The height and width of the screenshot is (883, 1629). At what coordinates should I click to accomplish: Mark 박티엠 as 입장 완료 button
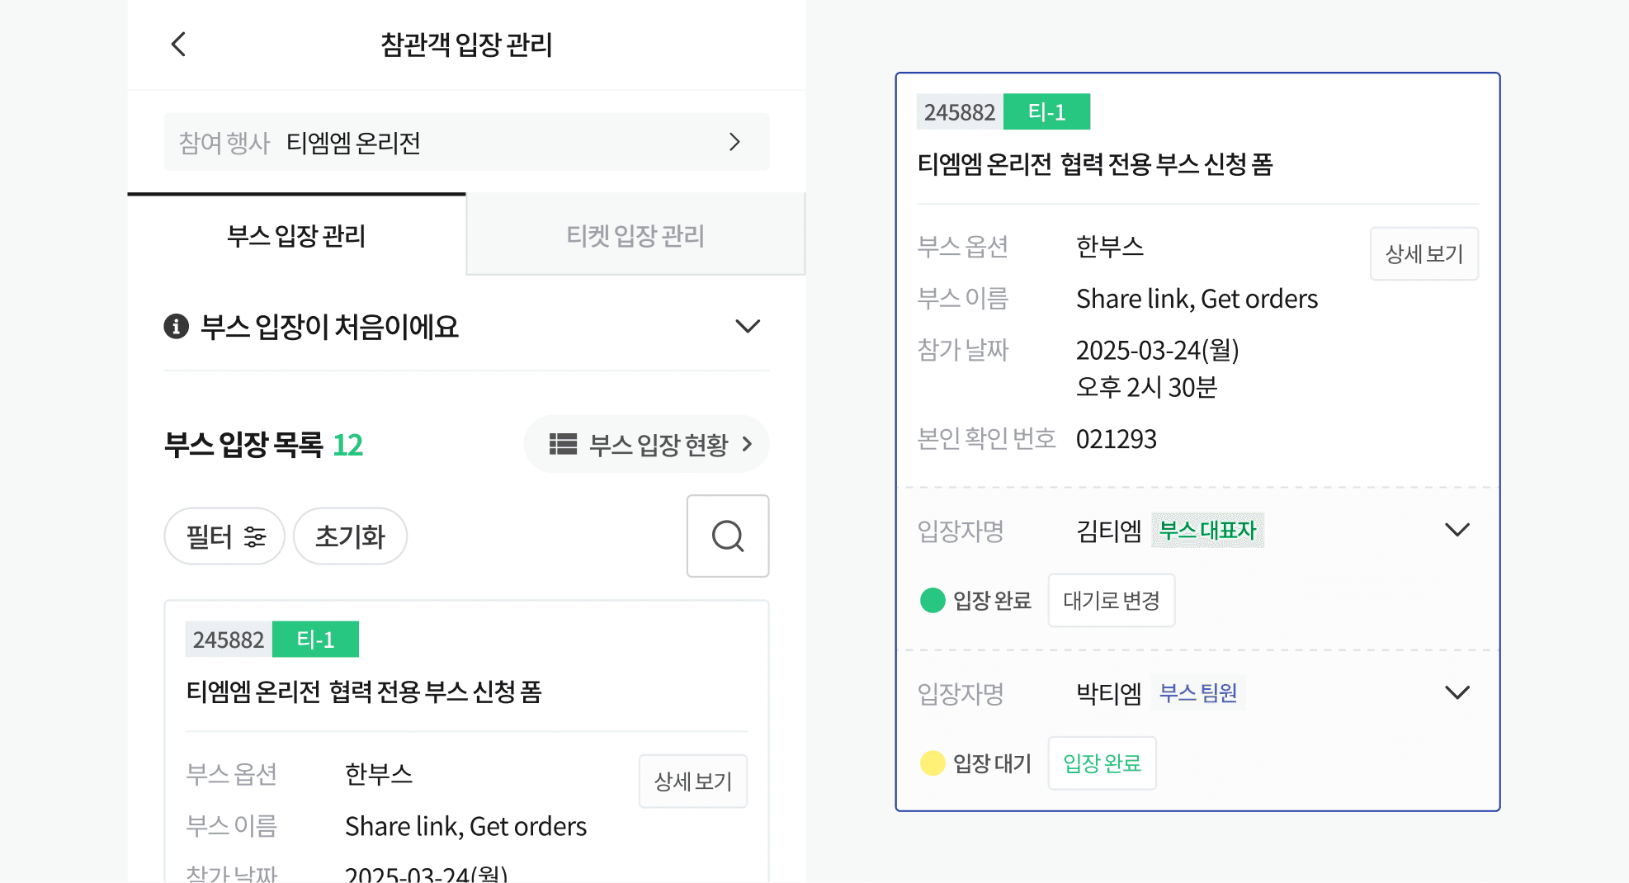pyautogui.click(x=1102, y=763)
